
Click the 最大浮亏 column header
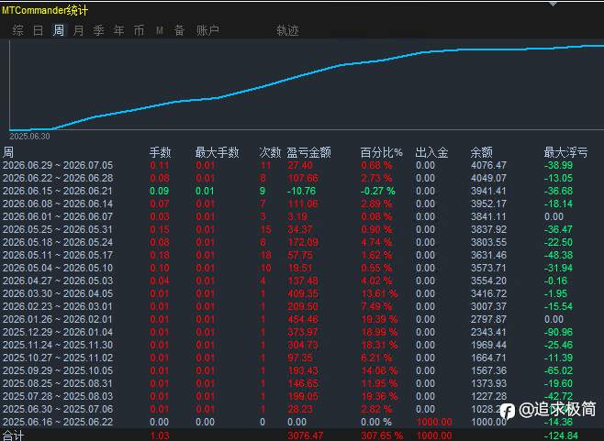point(565,152)
